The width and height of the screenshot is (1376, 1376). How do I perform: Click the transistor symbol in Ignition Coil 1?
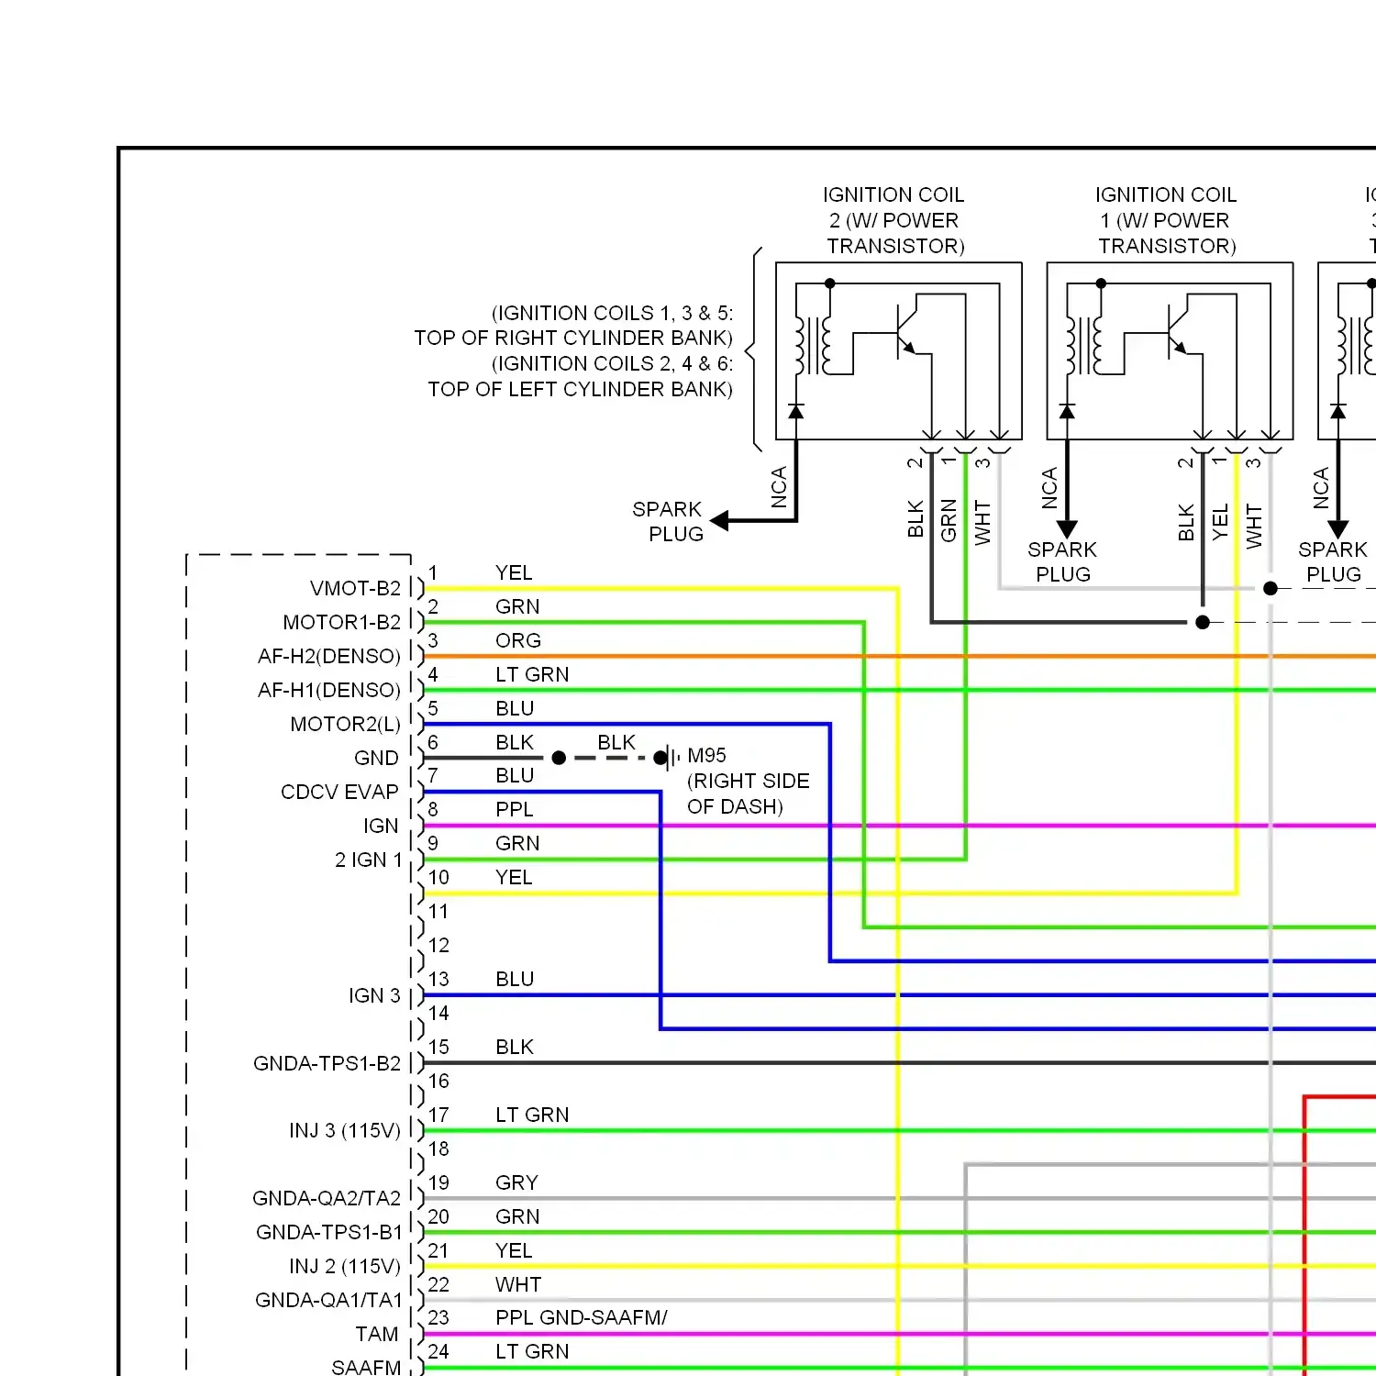tap(1177, 332)
